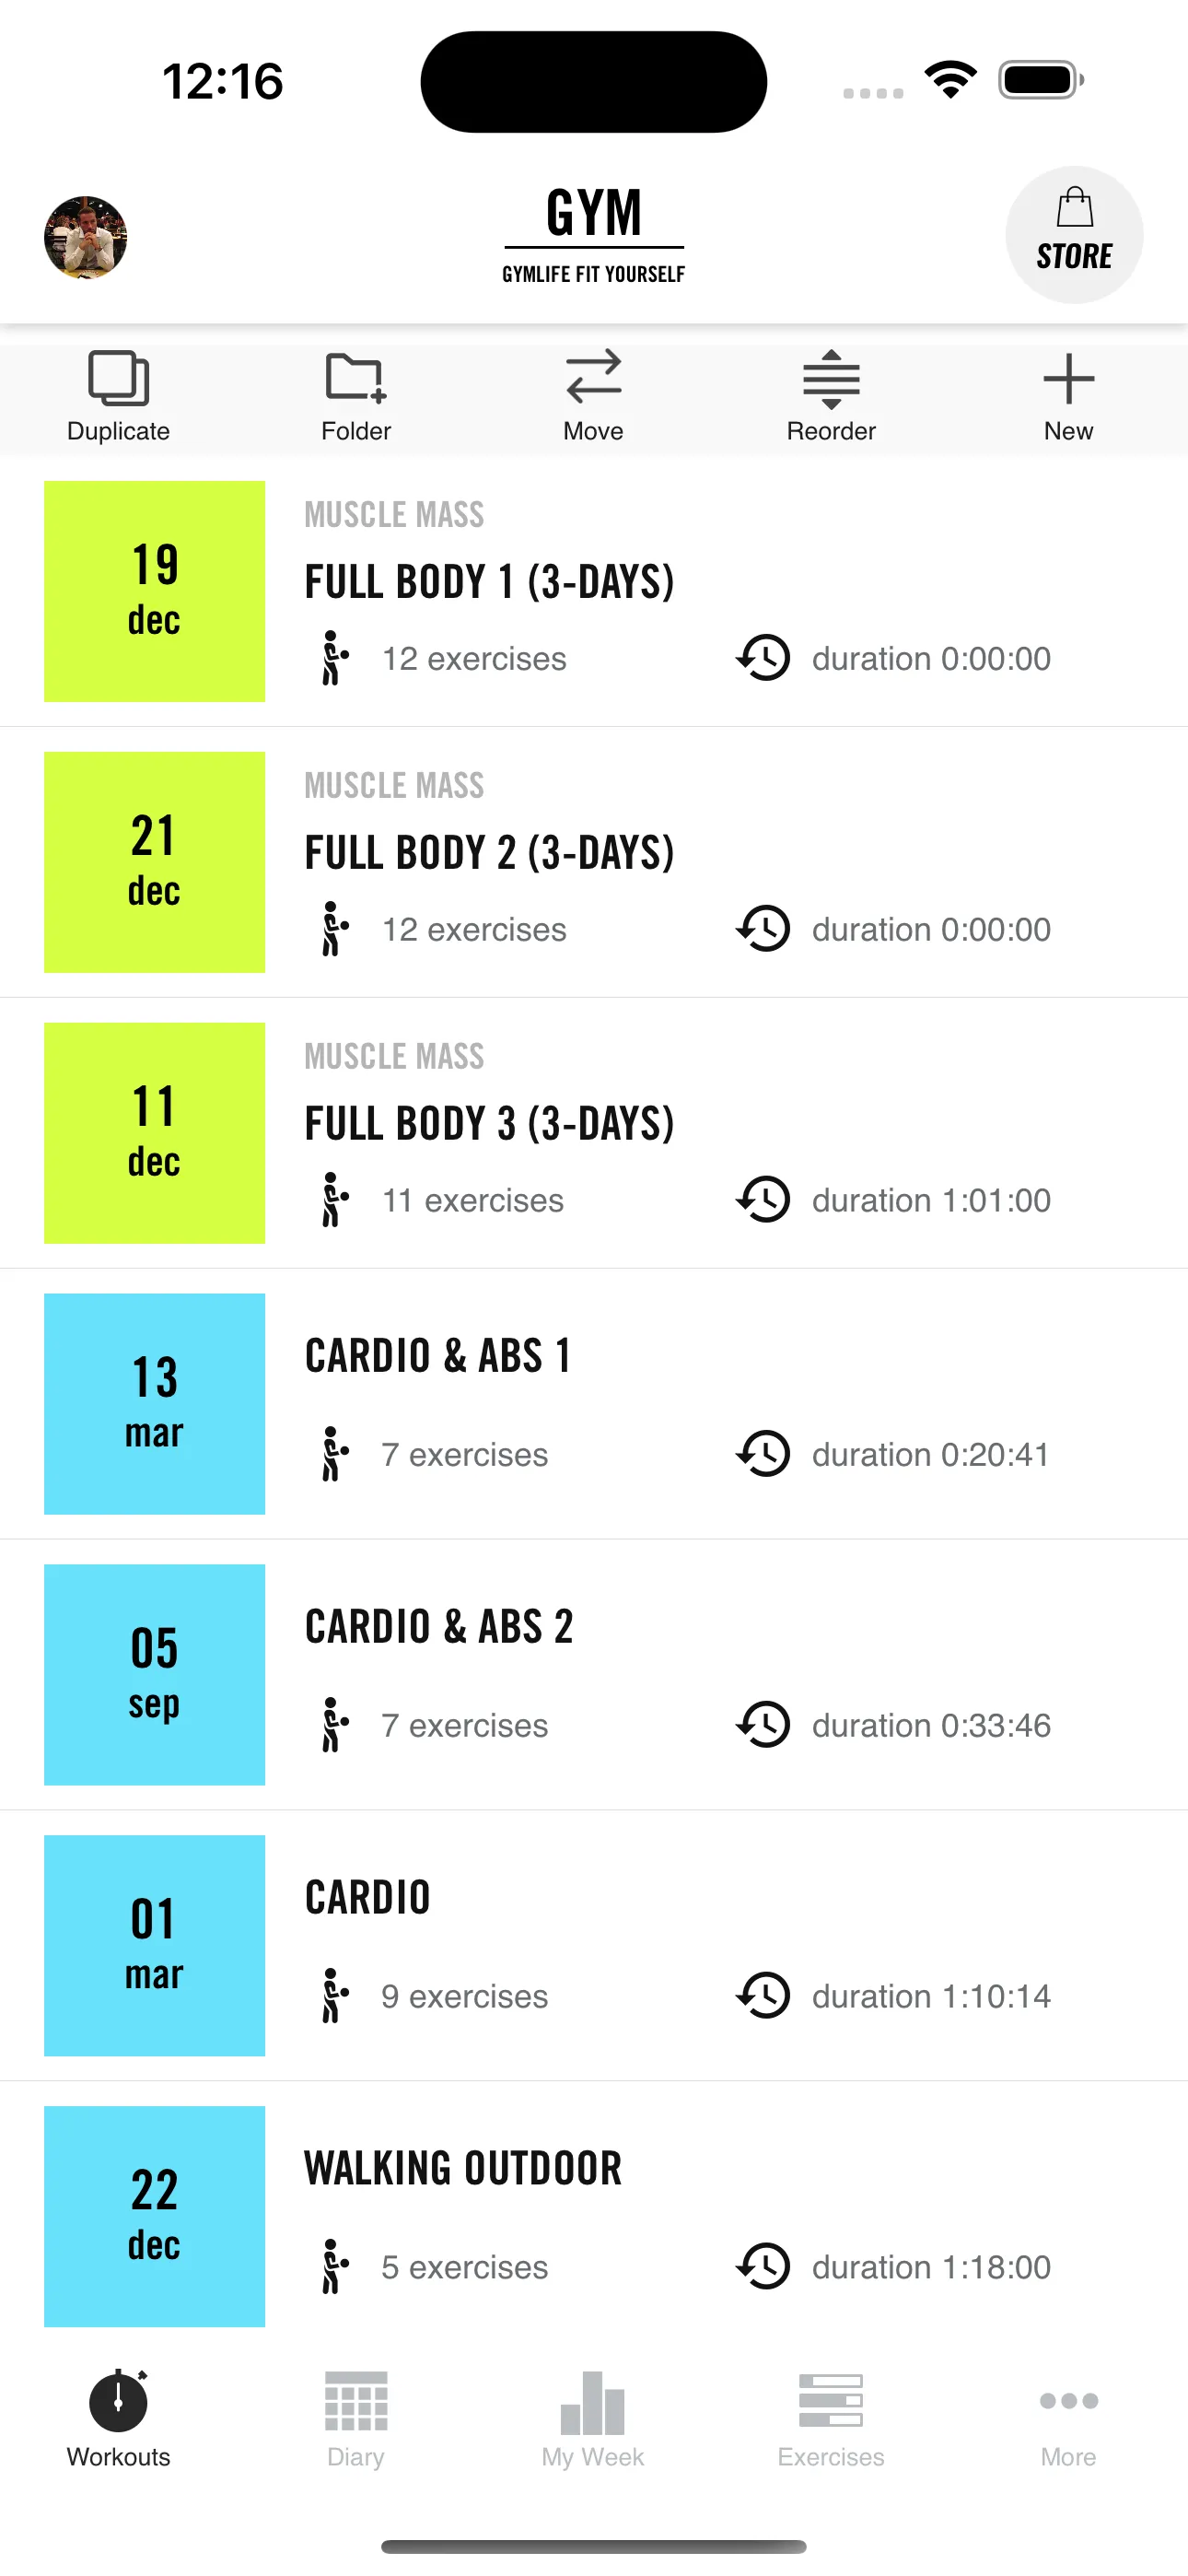
Task: Open the Exercises tab
Action: (x=830, y=2416)
